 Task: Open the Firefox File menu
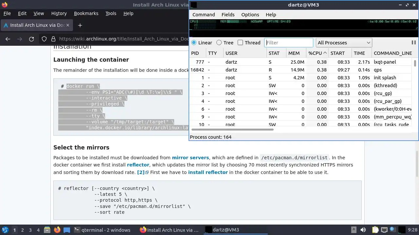pyautogui.click(x=7, y=13)
